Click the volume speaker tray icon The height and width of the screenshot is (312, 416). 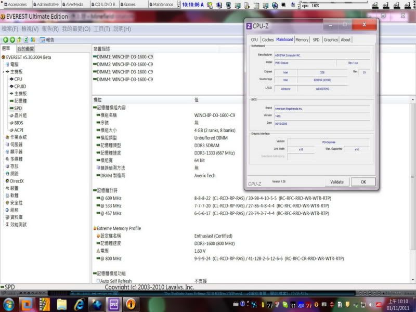pos(371,305)
